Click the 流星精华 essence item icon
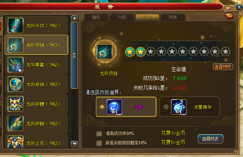 179,107
